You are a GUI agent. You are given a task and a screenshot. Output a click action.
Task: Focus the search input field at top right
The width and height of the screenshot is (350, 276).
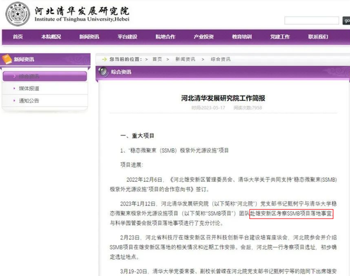(x=312, y=21)
